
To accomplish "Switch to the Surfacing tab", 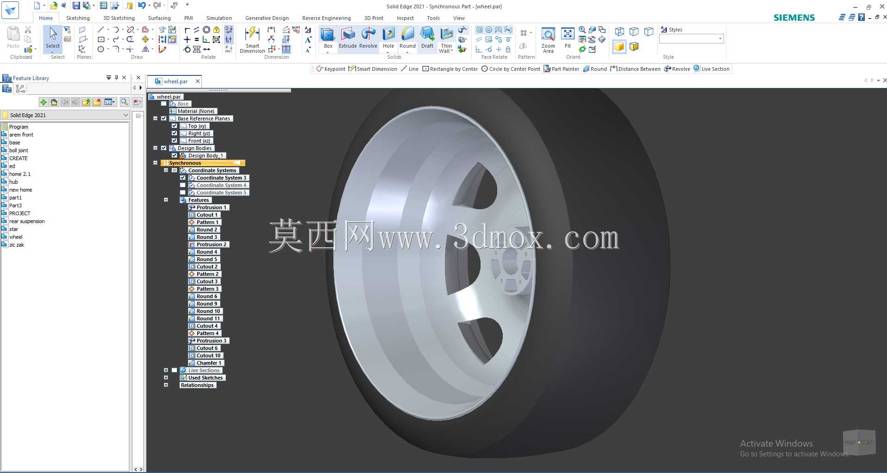I will (159, 18).
